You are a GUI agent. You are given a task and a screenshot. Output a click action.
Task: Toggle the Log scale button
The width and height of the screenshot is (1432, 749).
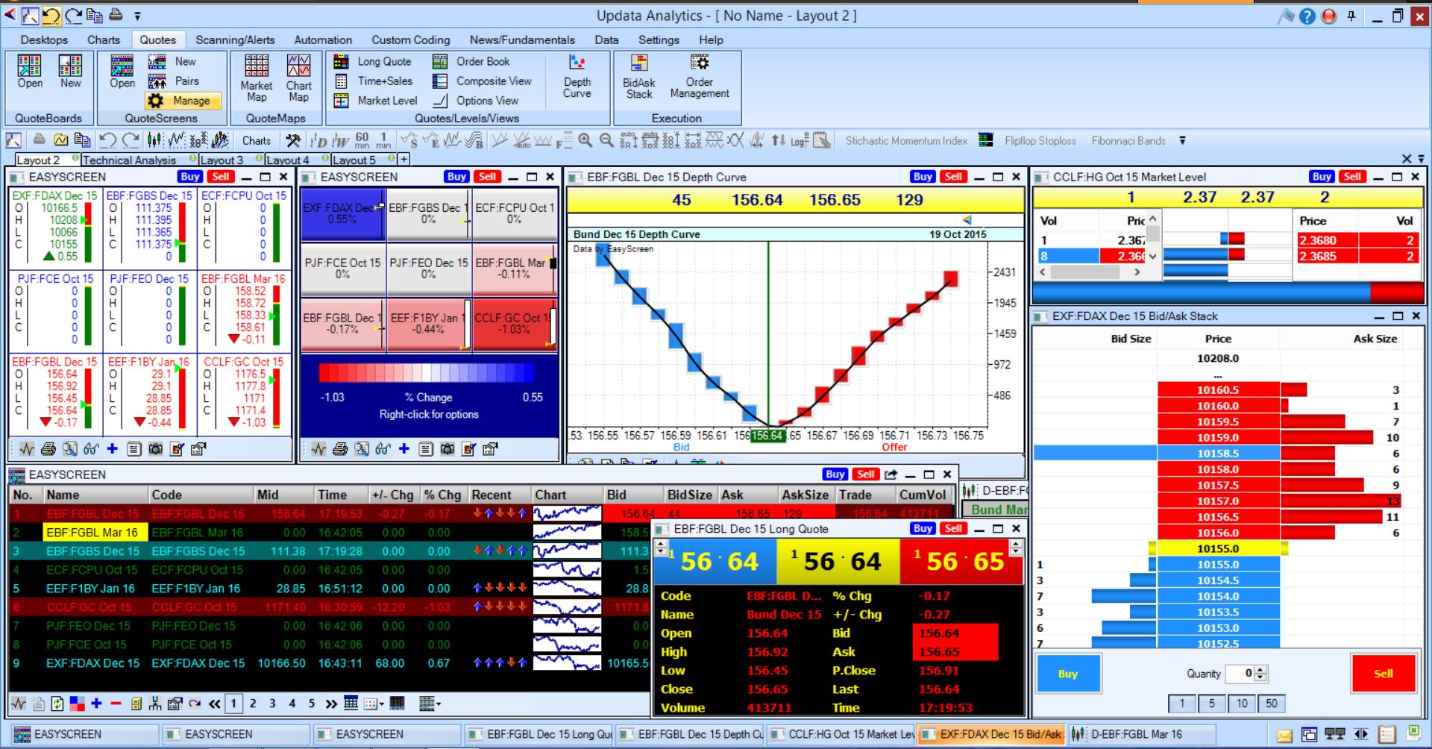click(x=800, y=140)
